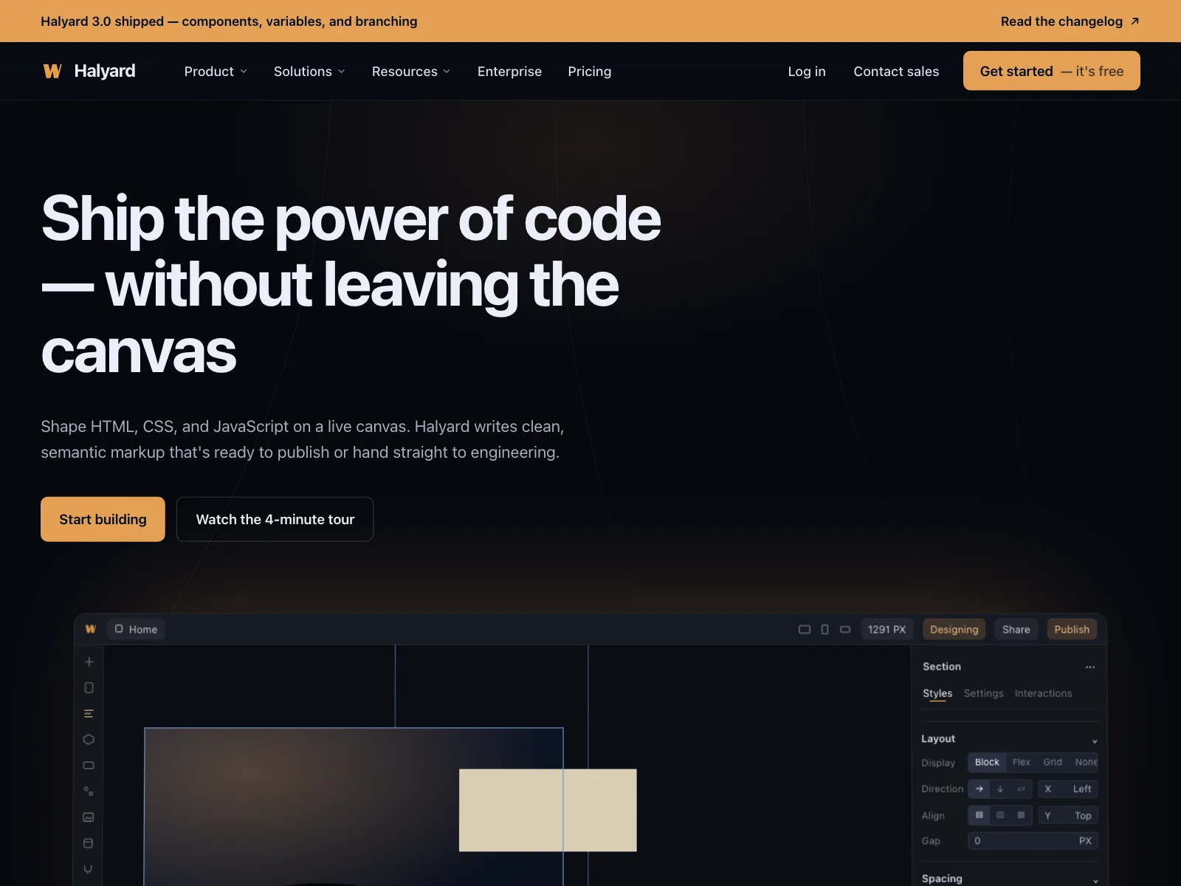Open the two-circles variables icon in sidebar
Screen dimensions: 1181x886
click(x=89, y=791)
